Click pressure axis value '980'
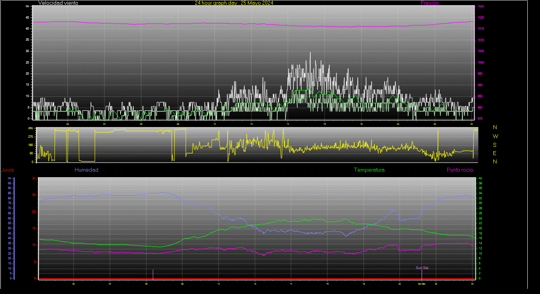This screenshot has width=540, height=294. 480,107
